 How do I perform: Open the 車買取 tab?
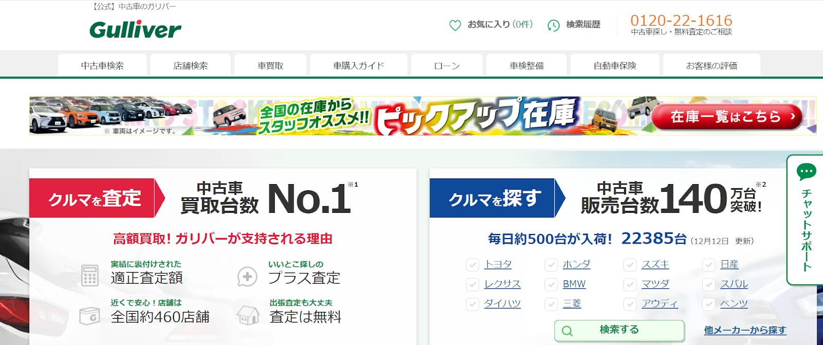271,65
